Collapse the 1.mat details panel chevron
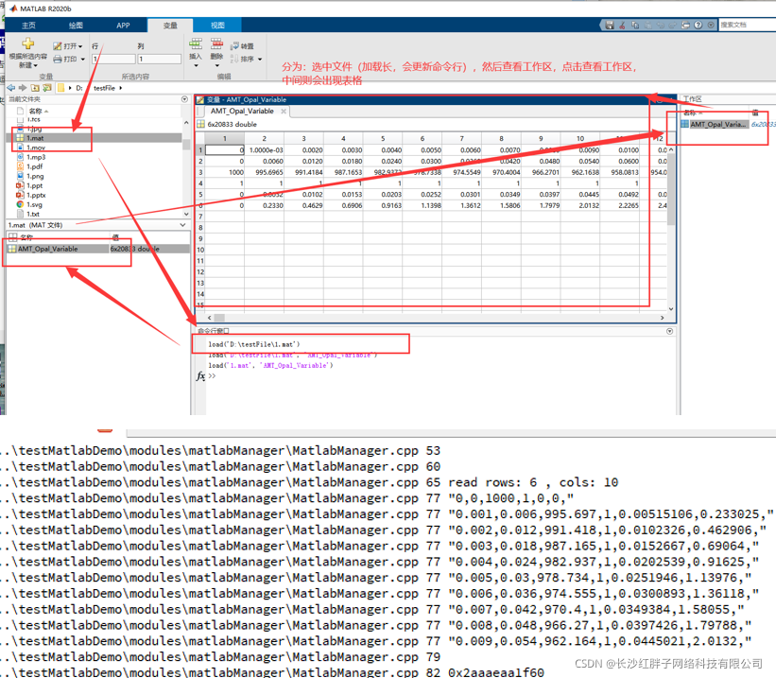Screen dimensions: 776x678 pos(183,225)
